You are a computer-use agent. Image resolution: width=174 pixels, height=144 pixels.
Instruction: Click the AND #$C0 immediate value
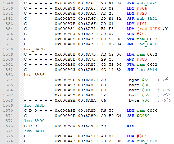(142, 59)
